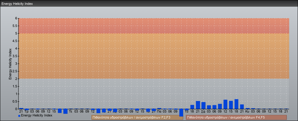Click the x-axis day label Τε

[x=71, y=112]
